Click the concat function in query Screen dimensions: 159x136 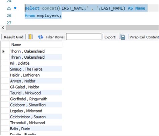pos(49,8)
